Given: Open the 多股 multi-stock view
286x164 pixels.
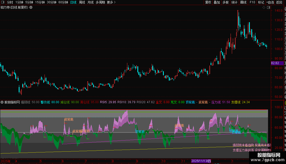Looking at the screenshot, I should click(x=226, y=2).
